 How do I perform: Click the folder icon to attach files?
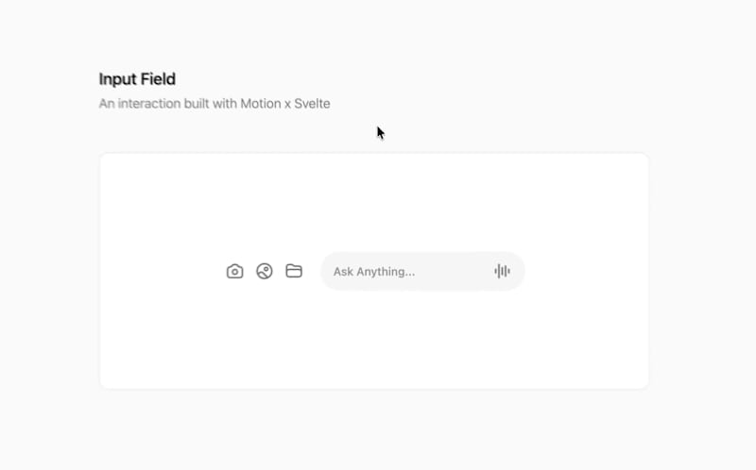pyautogui.click(x=294, y=272)
